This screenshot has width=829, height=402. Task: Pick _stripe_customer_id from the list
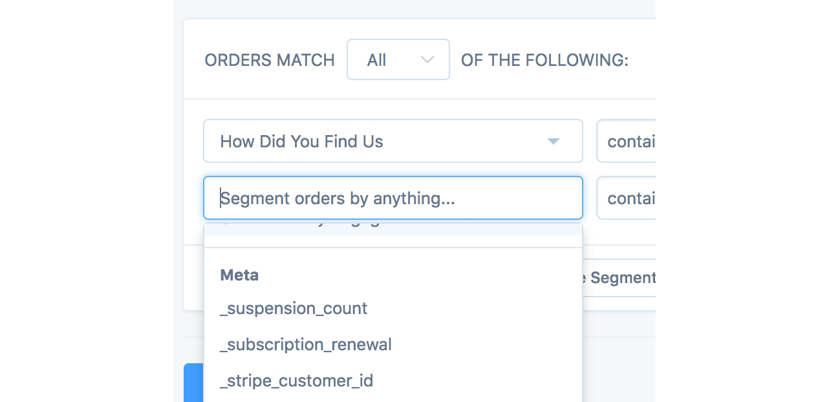coord(297,381)
